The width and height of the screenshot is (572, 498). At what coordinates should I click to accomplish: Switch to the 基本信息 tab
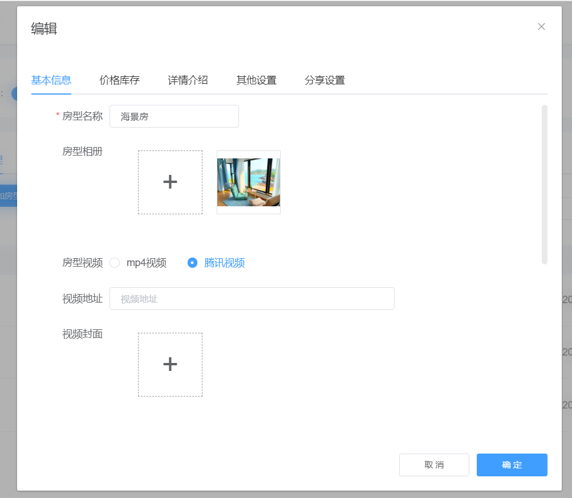click(51, 80)
